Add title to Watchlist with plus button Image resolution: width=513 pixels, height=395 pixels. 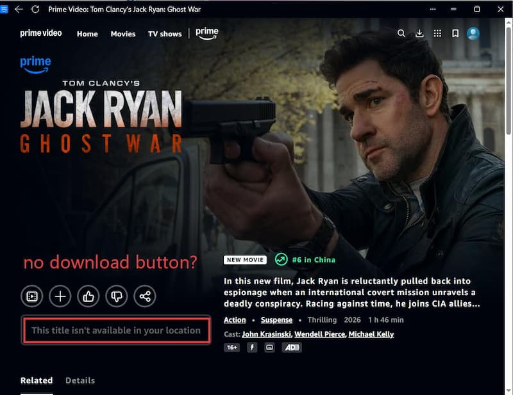(x=60, y=296)
